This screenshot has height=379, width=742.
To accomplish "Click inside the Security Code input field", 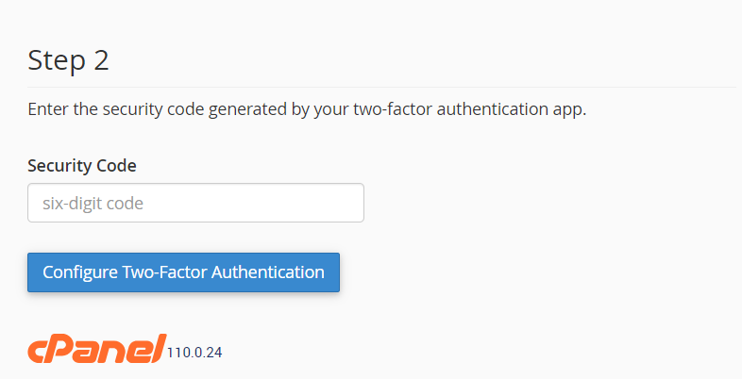I will (x=195, y=203).
